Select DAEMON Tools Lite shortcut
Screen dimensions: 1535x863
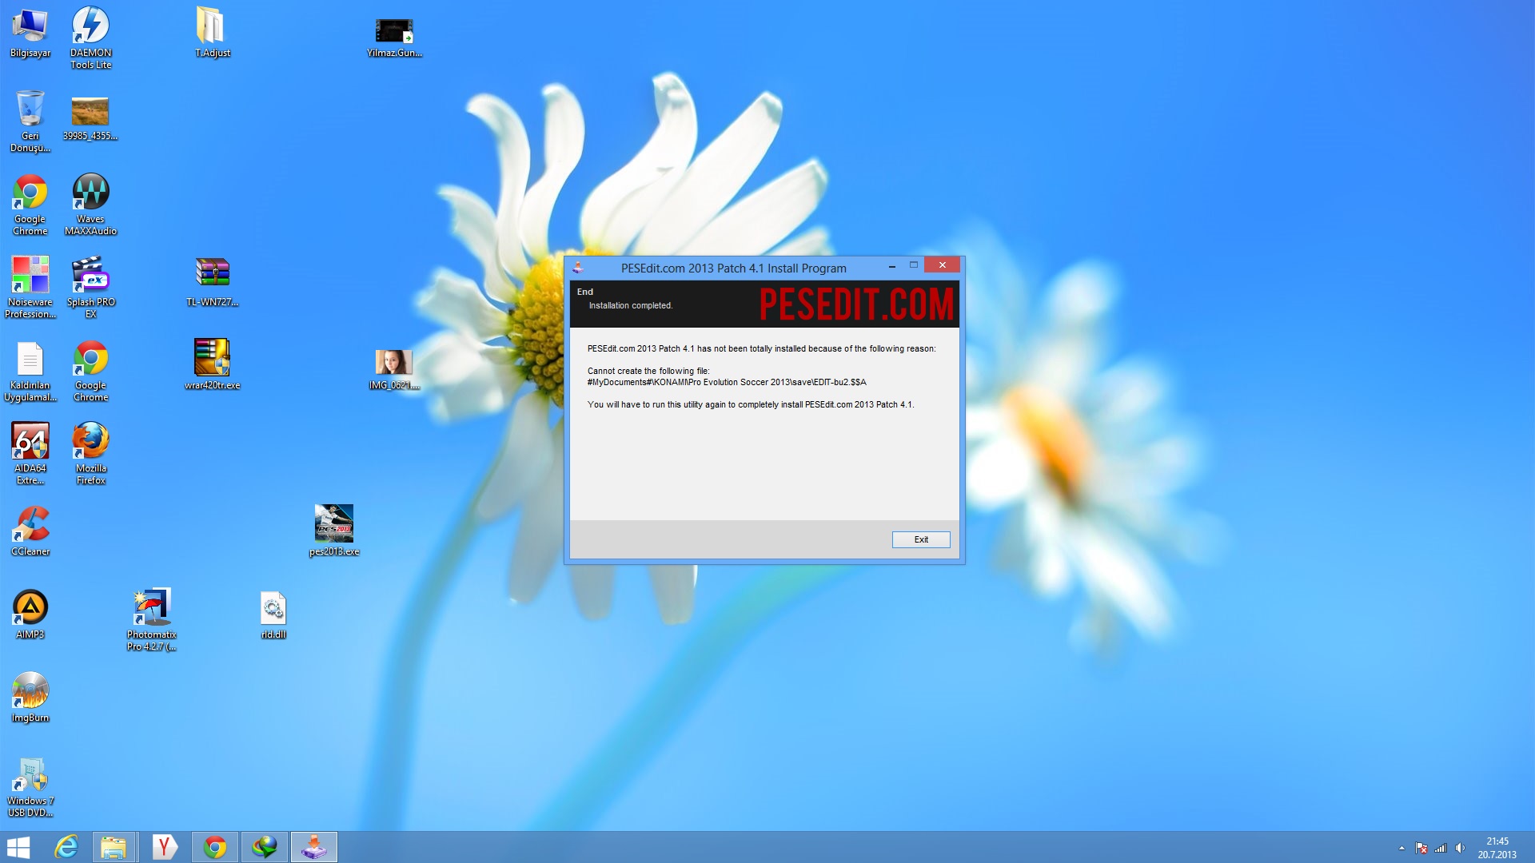91,38
